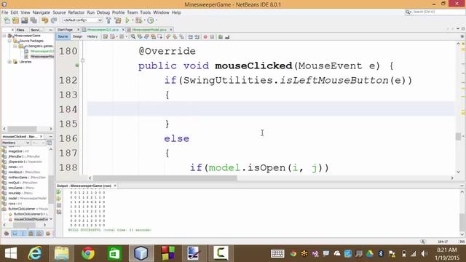The height and width of the screenshot is (262, 466).
Task: Open Internet Explorer from taskbar
Action: pos(35,253)
